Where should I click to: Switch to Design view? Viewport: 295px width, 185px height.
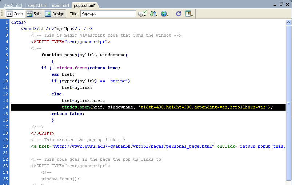pos(55,14)
